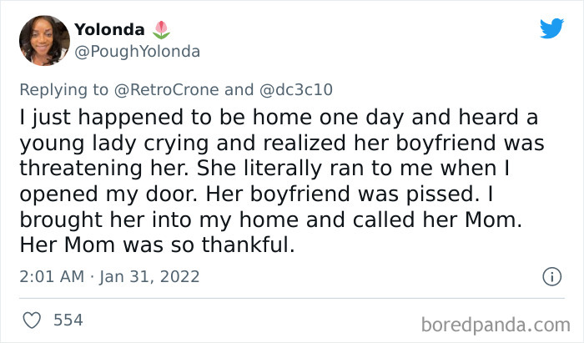Click the 2:01 AM timestamp
Viewport: 584px width, 343px height.
(x=50, y=275)
